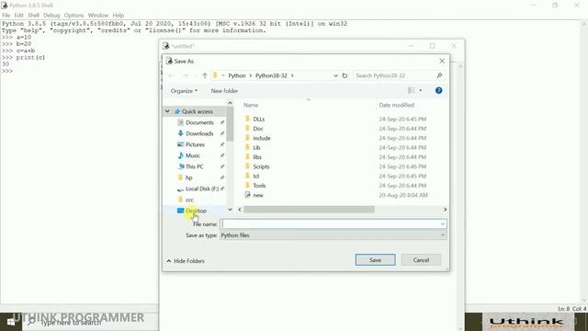Select the include folder
Screen dimensions: 588x331
[261, 138]
